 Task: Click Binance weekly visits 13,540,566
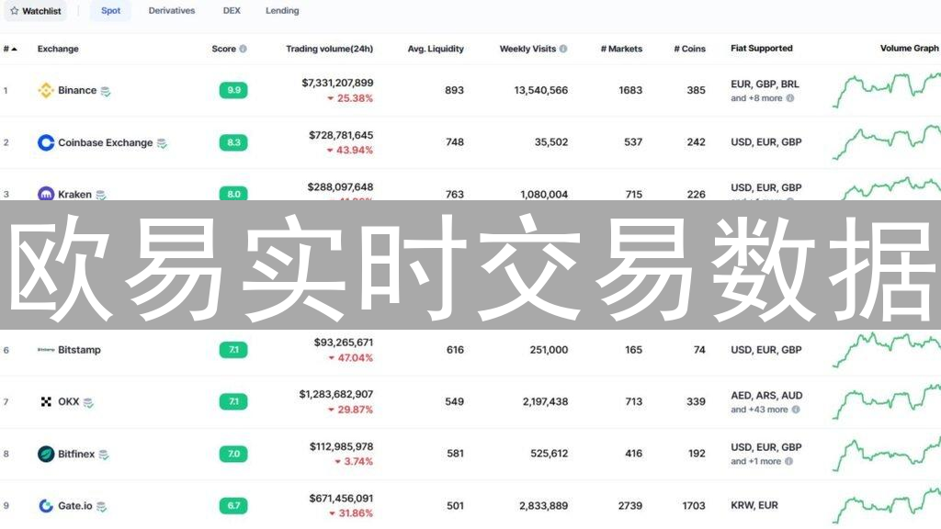point(540,90)
